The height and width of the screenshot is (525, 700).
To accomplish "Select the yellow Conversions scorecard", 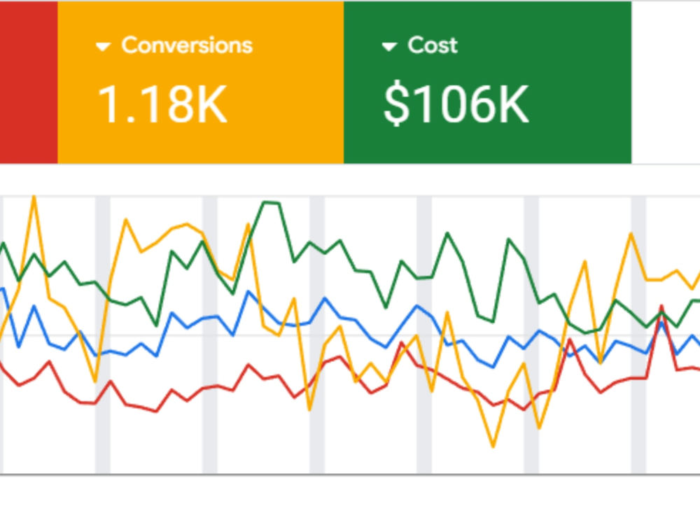I will tap(200, 82).
